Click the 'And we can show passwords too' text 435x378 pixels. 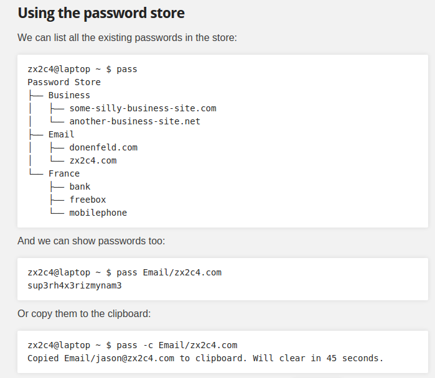pos(91,241)
